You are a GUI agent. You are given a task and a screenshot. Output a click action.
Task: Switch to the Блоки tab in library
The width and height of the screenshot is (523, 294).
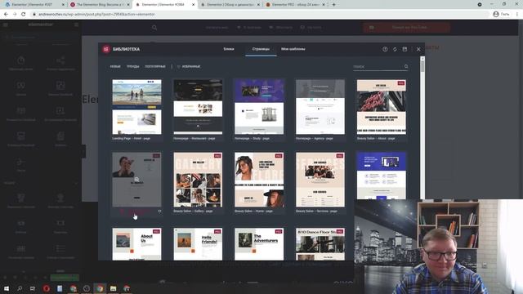229,49
